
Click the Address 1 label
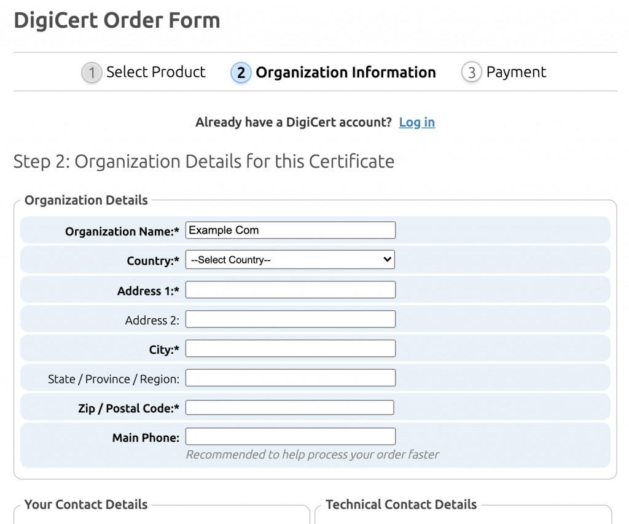(x=148, y=291)
